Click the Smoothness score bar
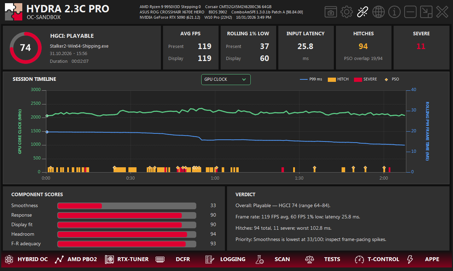This screenshot has width=453, height=271. coord(127,206)
